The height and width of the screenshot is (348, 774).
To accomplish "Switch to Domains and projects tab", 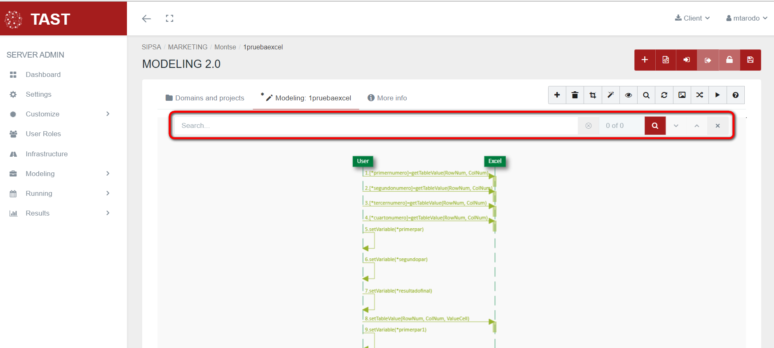I will coord(205,98).
